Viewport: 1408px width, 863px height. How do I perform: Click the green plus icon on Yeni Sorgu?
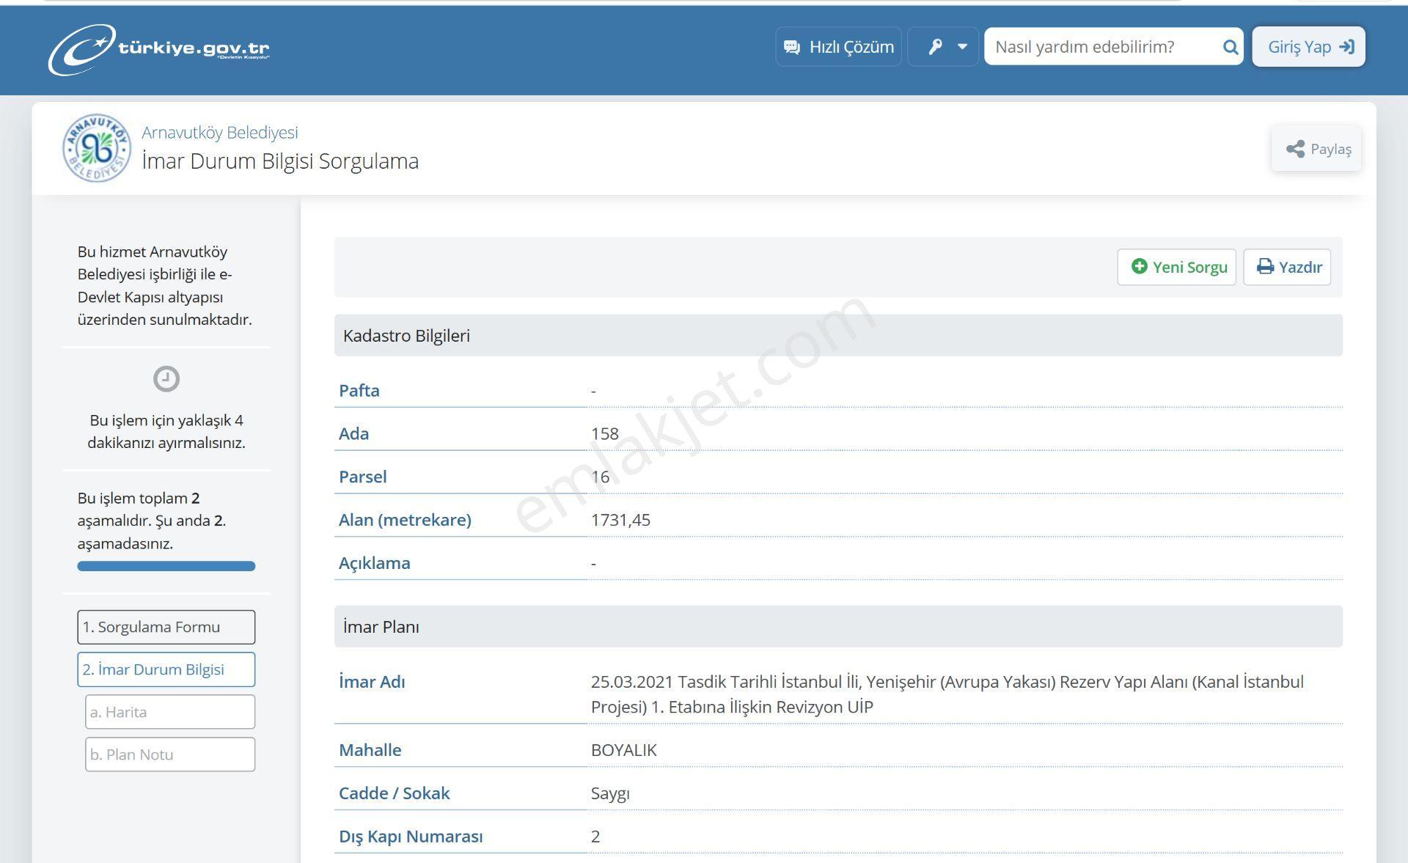coord(1139,266)
